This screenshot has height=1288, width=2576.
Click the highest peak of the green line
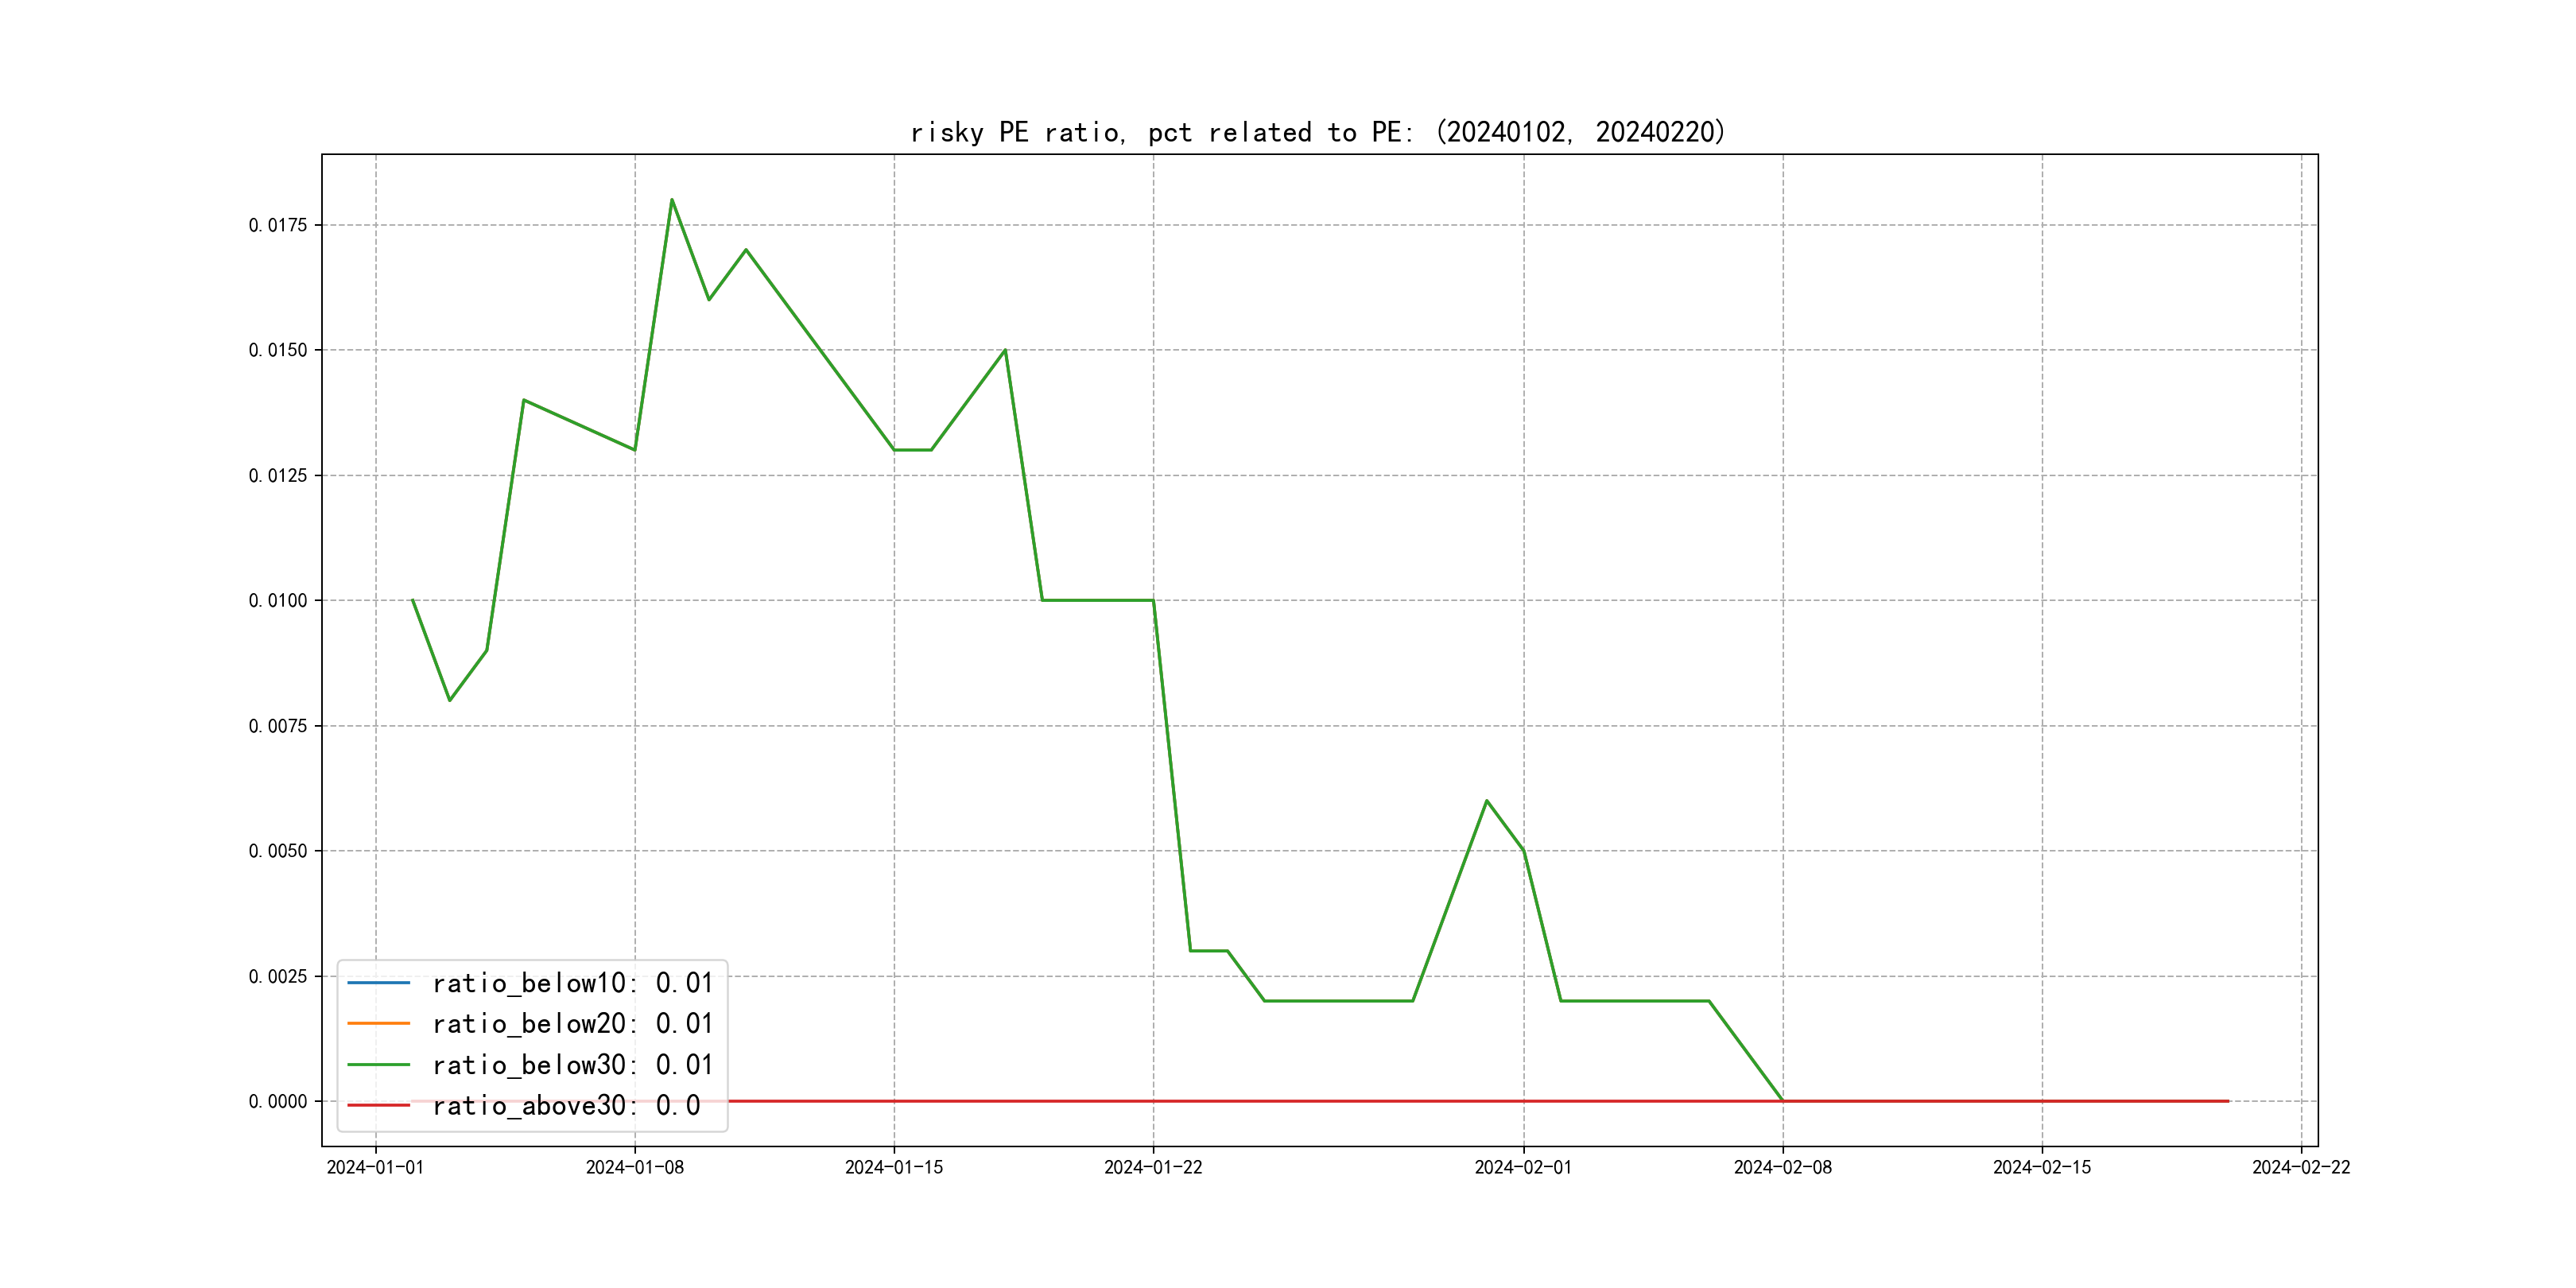tap(672, 200)
